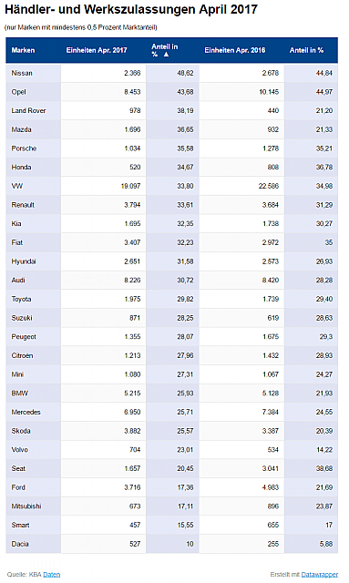Click the Nissan share value 48,62
The height and width of the screenshot is (583, 349).
pos(185,73)
